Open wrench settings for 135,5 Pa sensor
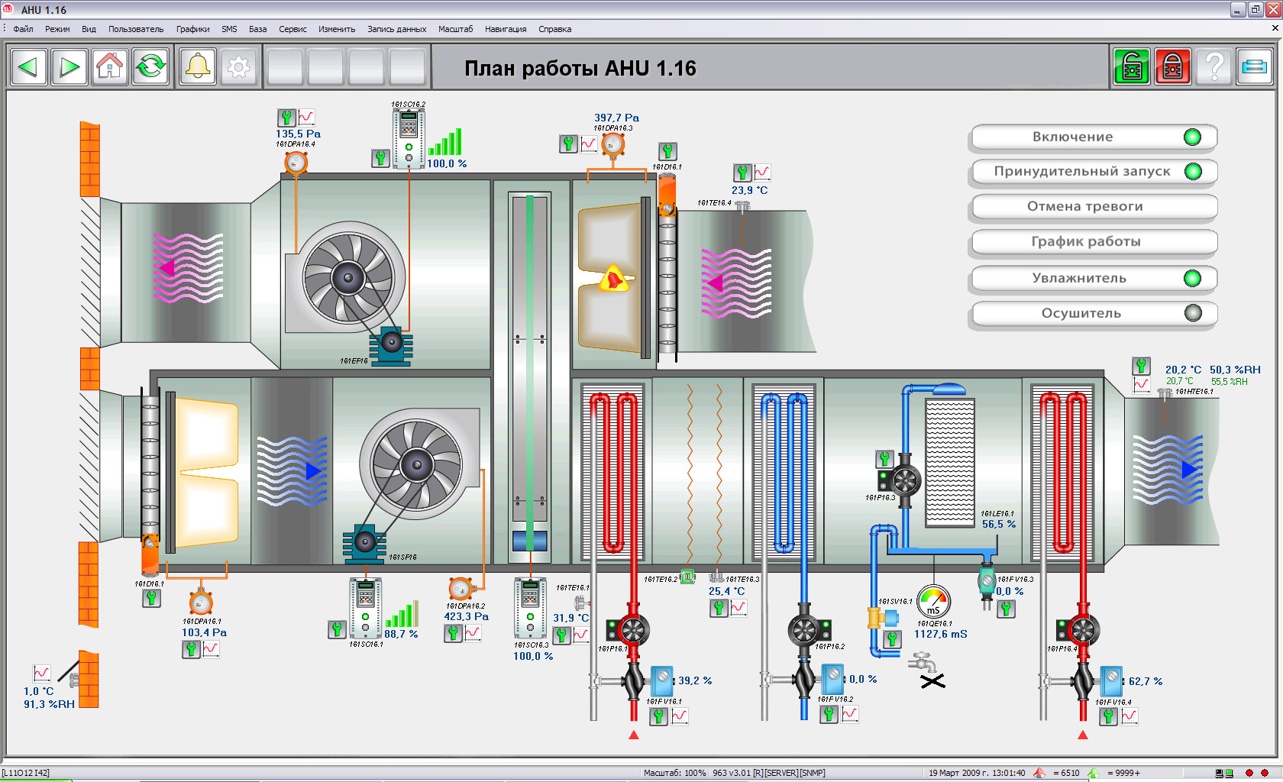This screenshot has height=782, width=1283. [x=286, y=118]
